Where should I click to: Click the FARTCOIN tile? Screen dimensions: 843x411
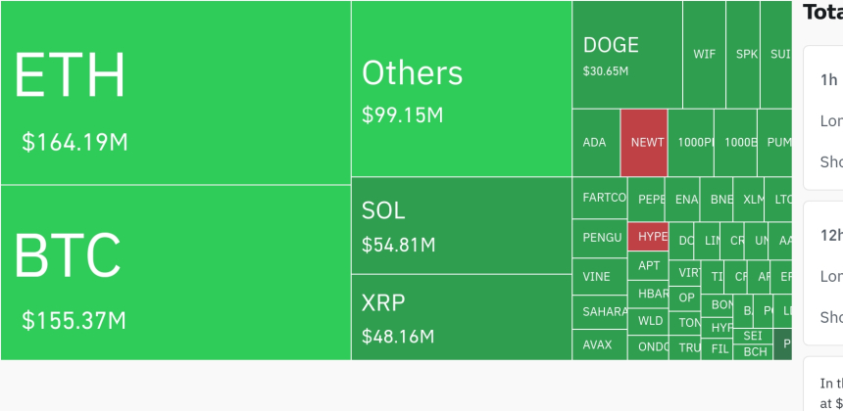(x=599, y=199)
